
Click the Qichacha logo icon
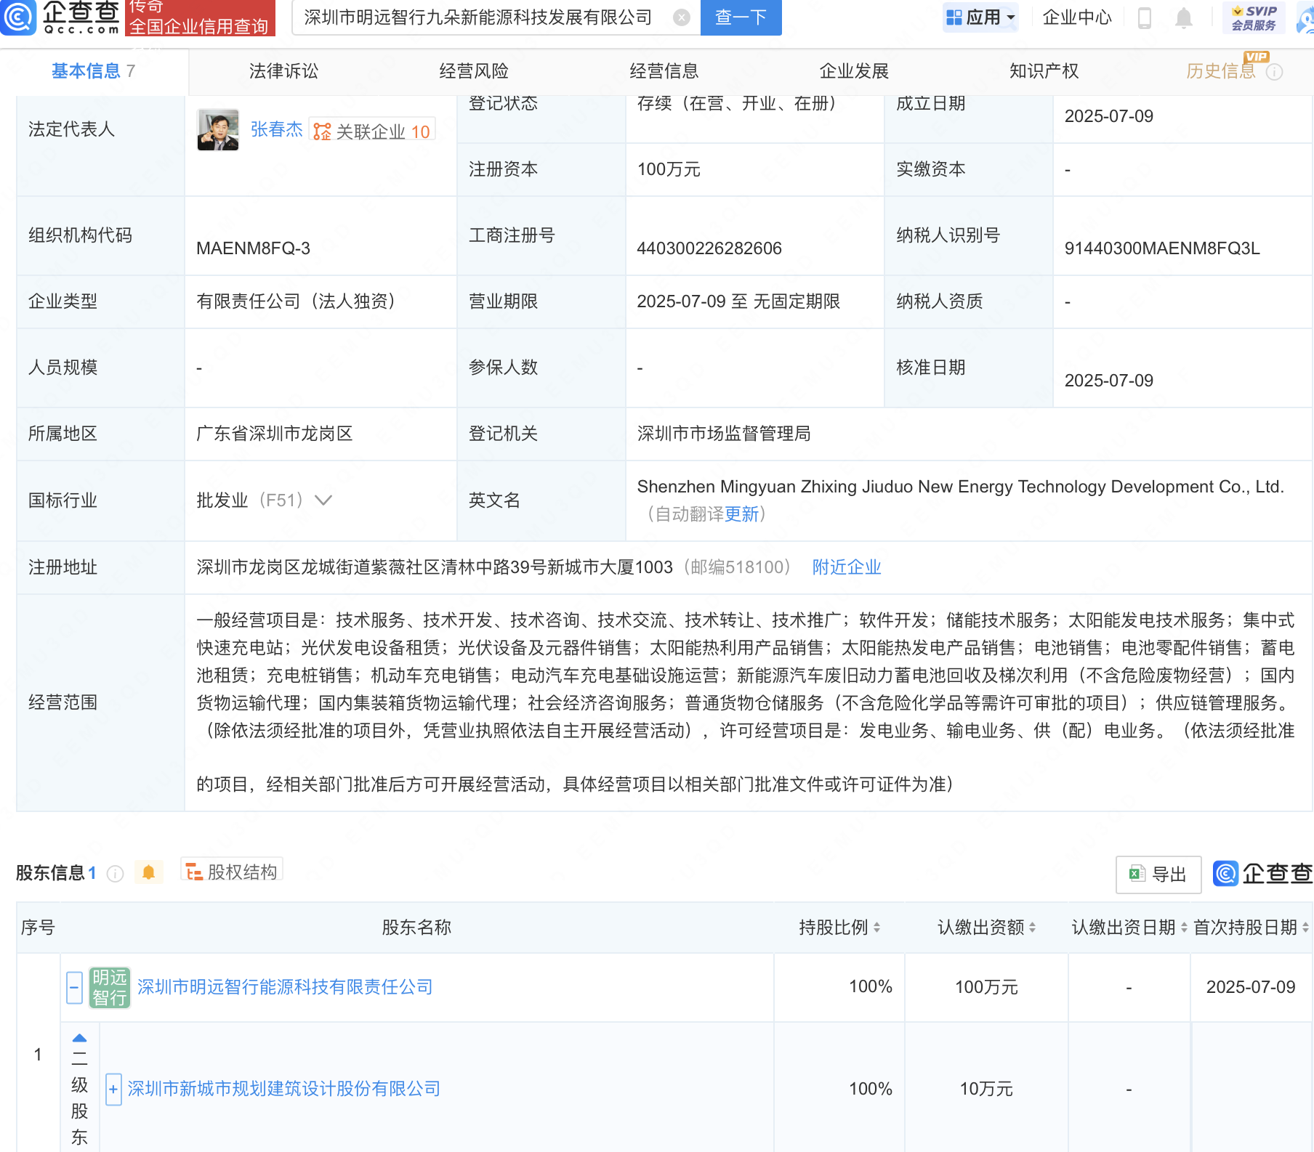(17, 17)
